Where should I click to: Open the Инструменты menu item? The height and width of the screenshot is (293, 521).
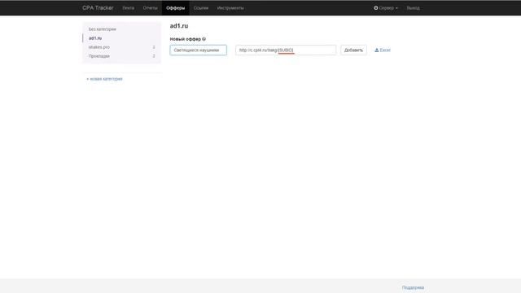pyautogui.click(x=230, y=8)
